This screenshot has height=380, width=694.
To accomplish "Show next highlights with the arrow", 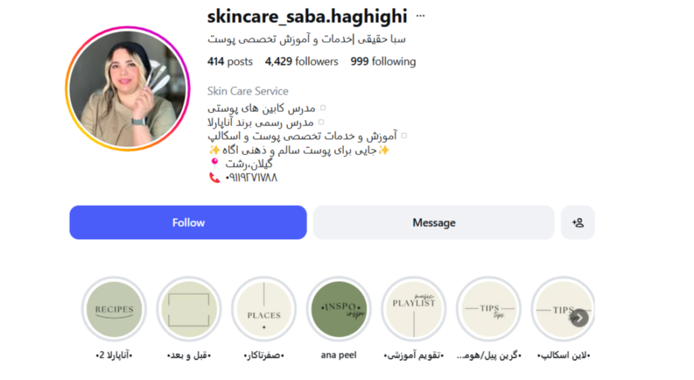I will (579, 318).
